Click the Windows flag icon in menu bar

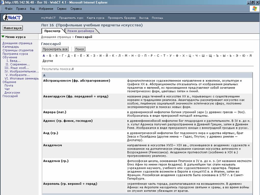[x=255, y=9]
